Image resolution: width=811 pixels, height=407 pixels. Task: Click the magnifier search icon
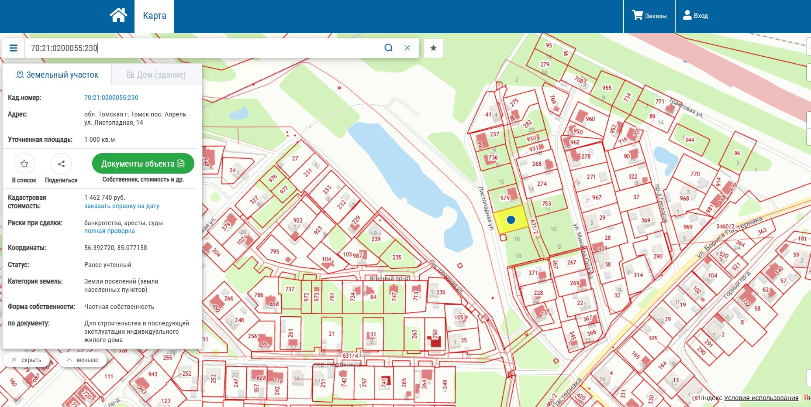coord(388,48)
